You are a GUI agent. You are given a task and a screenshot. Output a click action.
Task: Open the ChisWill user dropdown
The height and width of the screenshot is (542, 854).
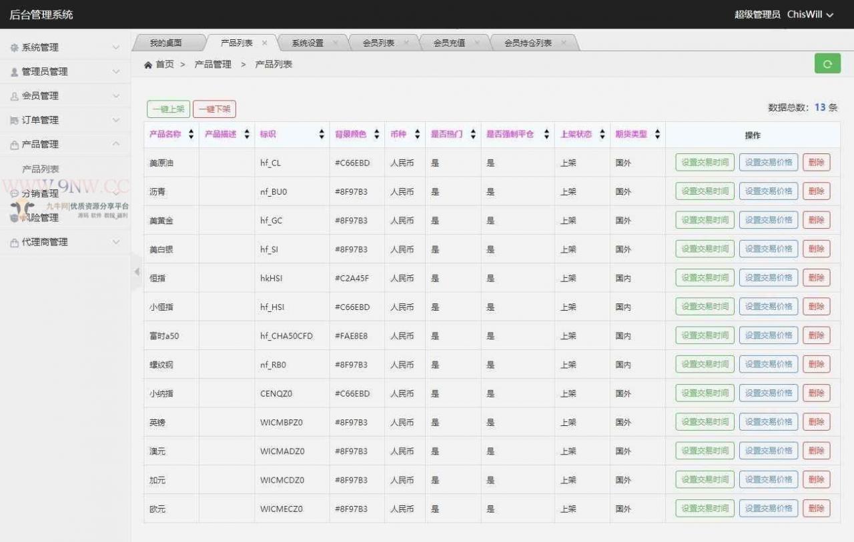(810, 14)
